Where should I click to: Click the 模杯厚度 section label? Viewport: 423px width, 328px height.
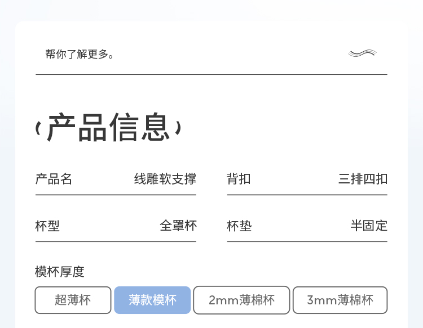(x=60, y=272)
